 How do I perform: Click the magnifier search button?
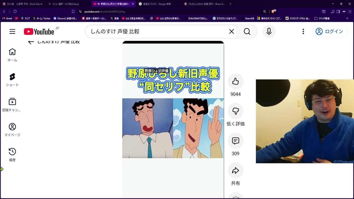pyautogui.click(x=247, y=32)
